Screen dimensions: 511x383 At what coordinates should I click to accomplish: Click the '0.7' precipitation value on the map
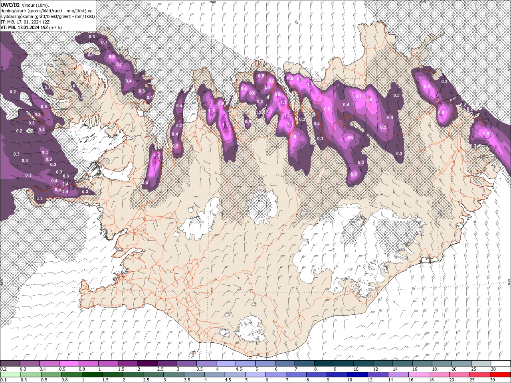coord(358,96)
